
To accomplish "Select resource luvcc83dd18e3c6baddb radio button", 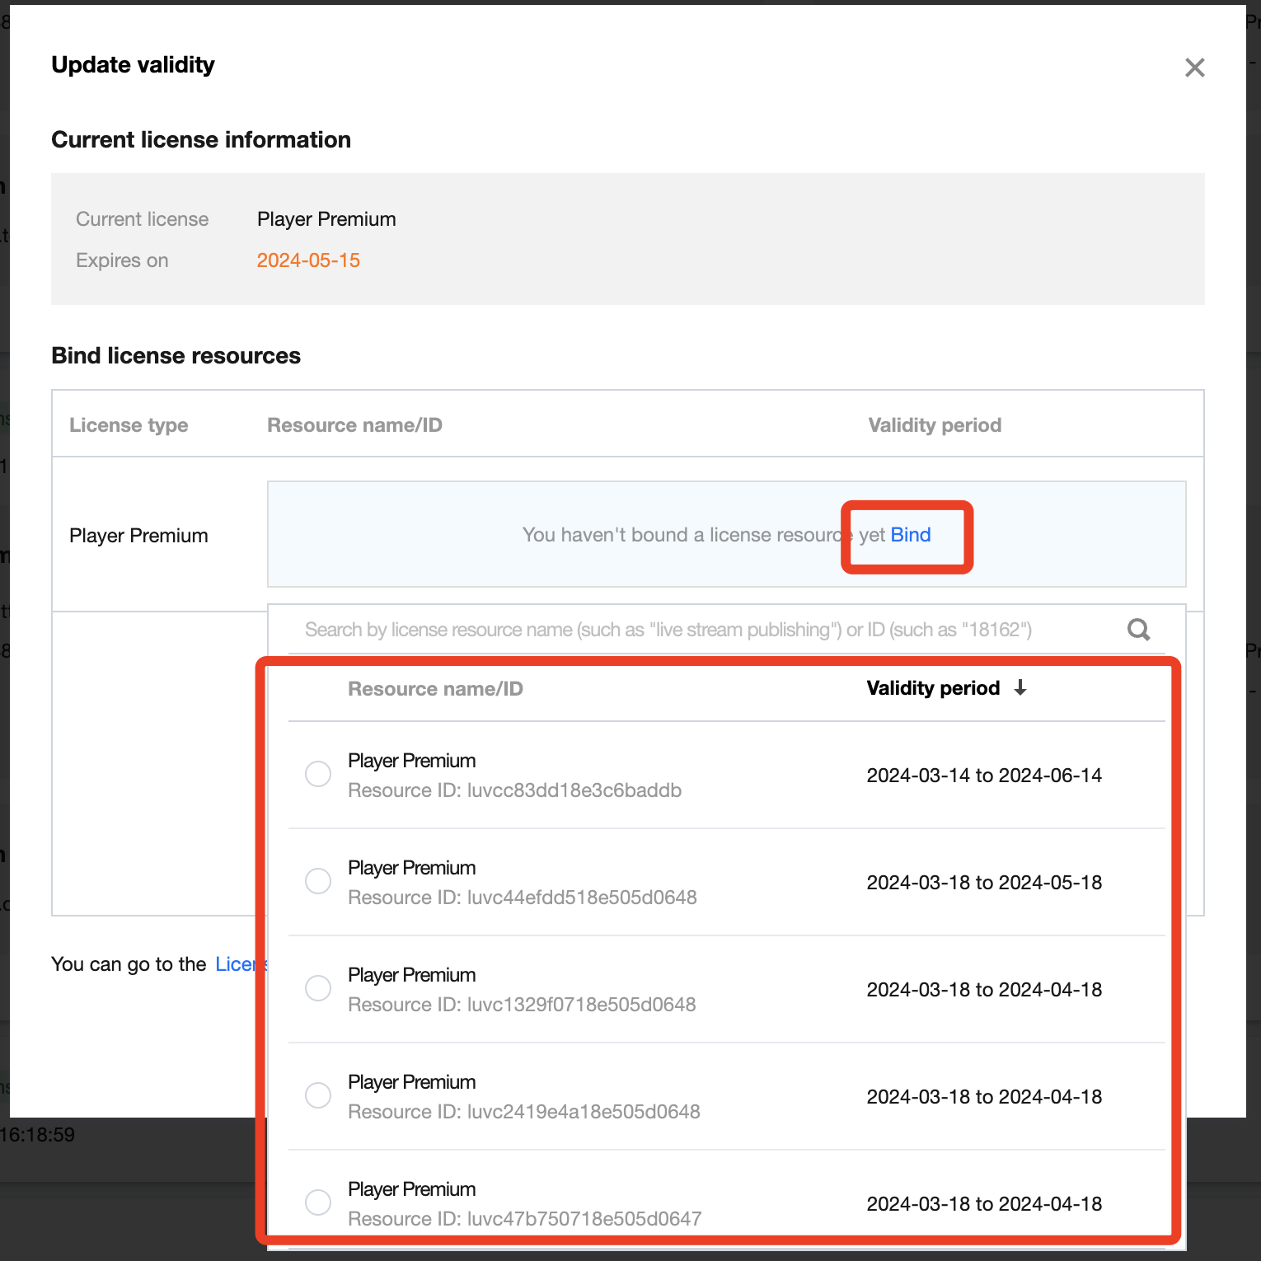I will click(x=318, y=774).
